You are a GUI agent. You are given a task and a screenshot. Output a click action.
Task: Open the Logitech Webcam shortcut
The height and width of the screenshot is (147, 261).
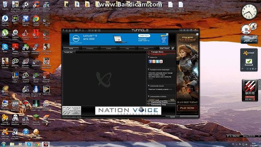15,34
